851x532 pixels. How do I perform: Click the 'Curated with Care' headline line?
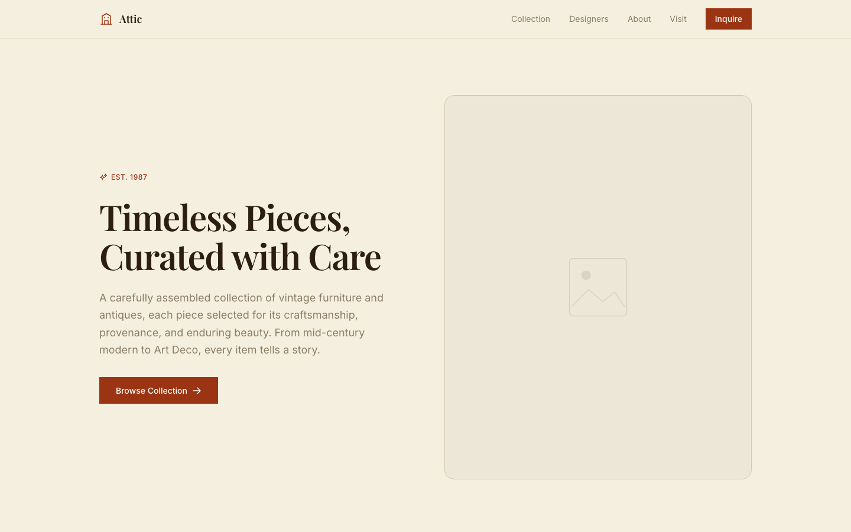[240, 257]
